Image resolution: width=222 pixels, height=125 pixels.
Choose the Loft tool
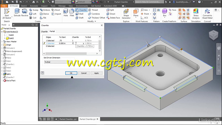pos(33,14)
